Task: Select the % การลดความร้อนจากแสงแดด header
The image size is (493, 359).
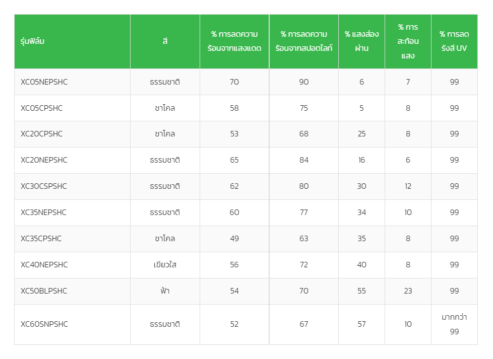Action: [x=234, y=41]
